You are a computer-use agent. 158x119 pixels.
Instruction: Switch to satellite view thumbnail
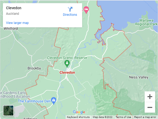8,110
